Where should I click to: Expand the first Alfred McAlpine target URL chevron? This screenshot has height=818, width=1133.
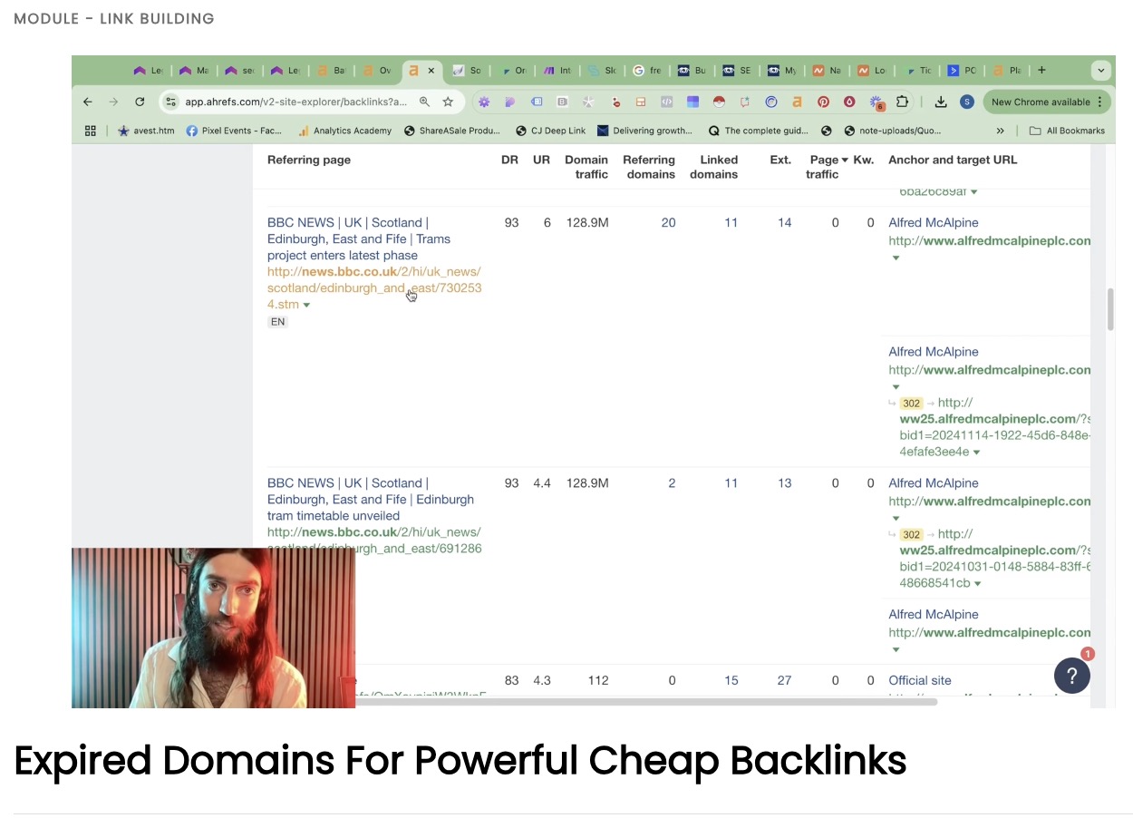click(896, 258)
